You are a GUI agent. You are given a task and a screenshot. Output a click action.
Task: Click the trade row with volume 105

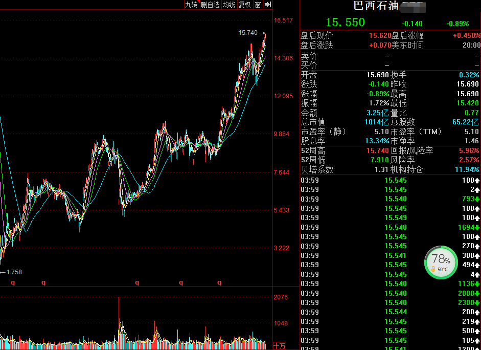tap(390, 340)
